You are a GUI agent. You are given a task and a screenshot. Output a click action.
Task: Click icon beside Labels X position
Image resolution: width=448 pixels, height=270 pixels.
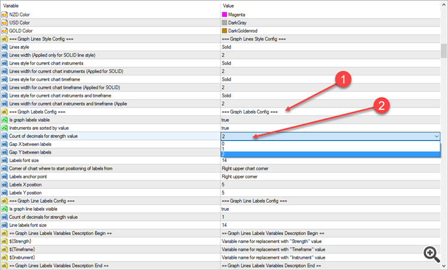point(4,185)
